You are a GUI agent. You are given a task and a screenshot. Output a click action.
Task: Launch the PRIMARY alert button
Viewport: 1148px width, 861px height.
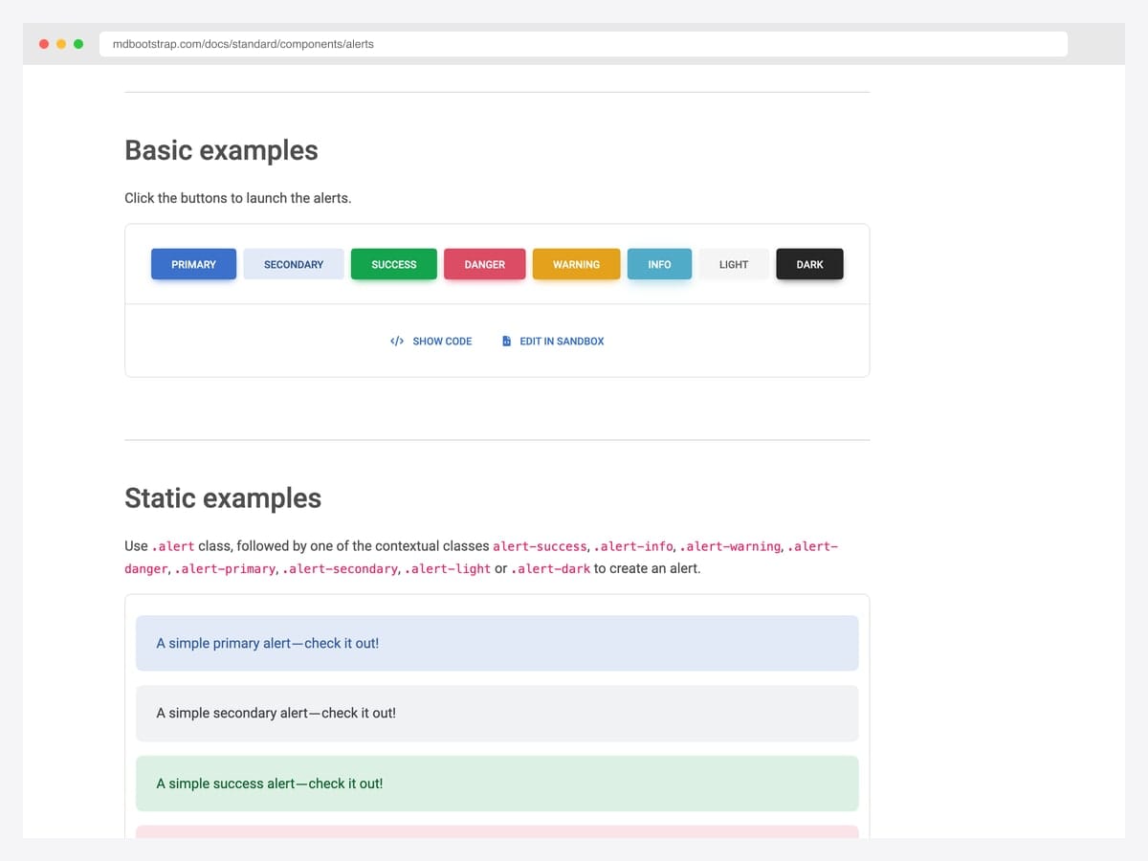(193, 264)
